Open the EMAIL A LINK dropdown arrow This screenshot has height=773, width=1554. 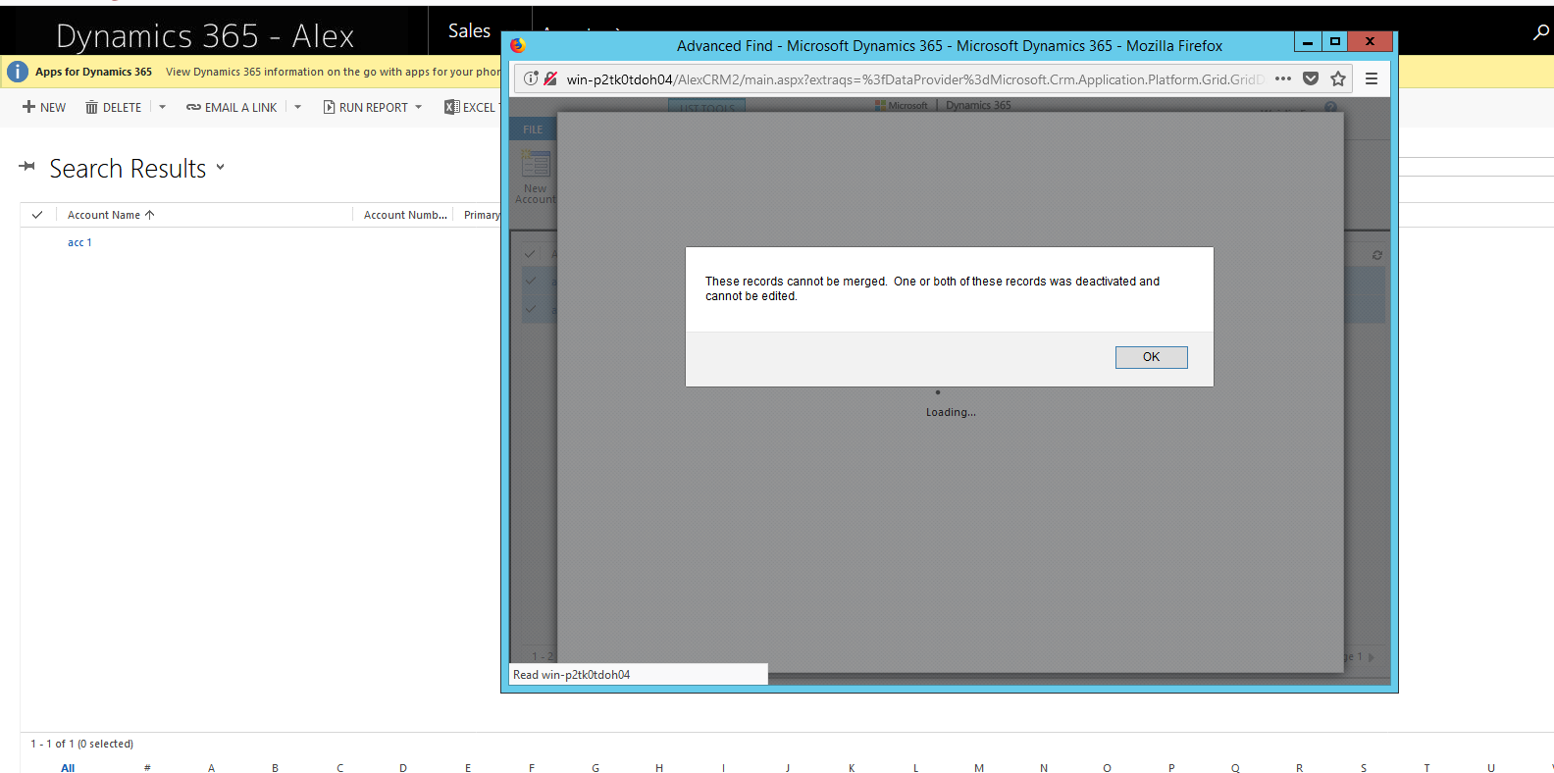[x=297, y=107]
